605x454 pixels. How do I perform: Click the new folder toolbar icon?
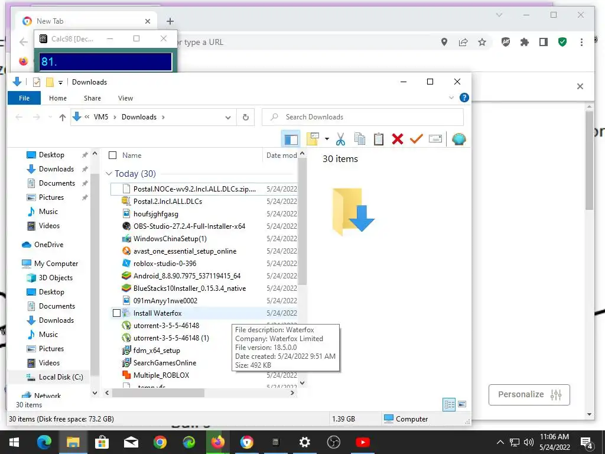[313, 138]
